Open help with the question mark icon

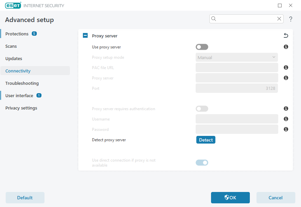coord(291,19)
